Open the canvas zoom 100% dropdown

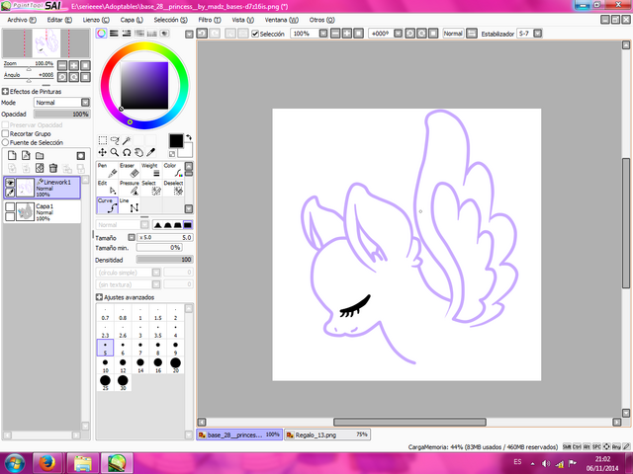click(x=323, y=34)
